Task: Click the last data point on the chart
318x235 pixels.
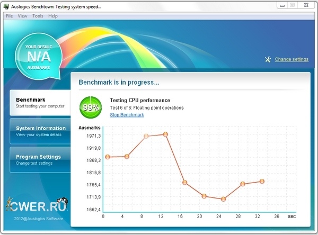Action: pos(262,182)
